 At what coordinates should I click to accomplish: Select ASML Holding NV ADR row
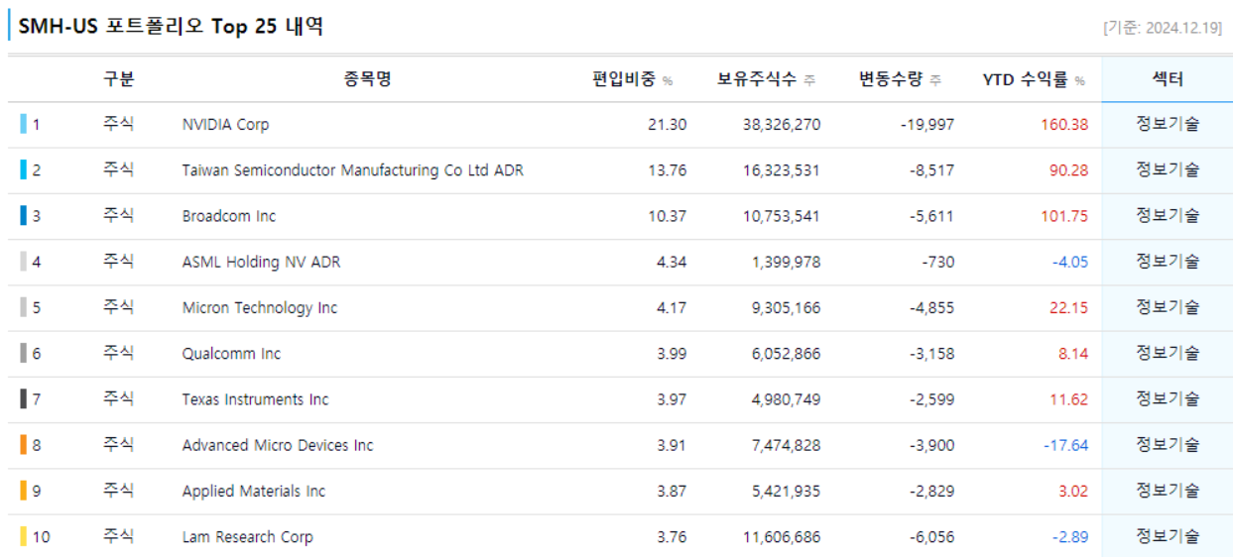click(x=261, y=263)
